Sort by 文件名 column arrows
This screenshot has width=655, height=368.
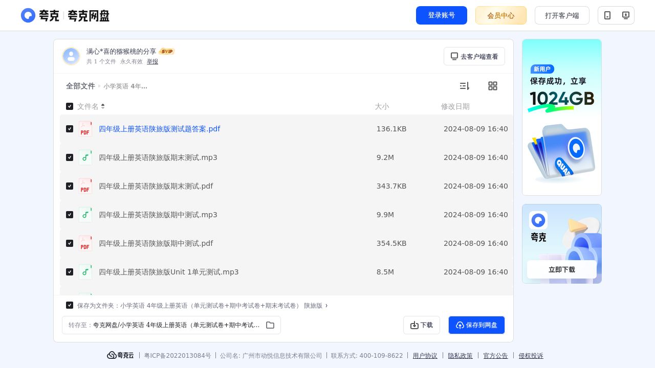[103, 106]
